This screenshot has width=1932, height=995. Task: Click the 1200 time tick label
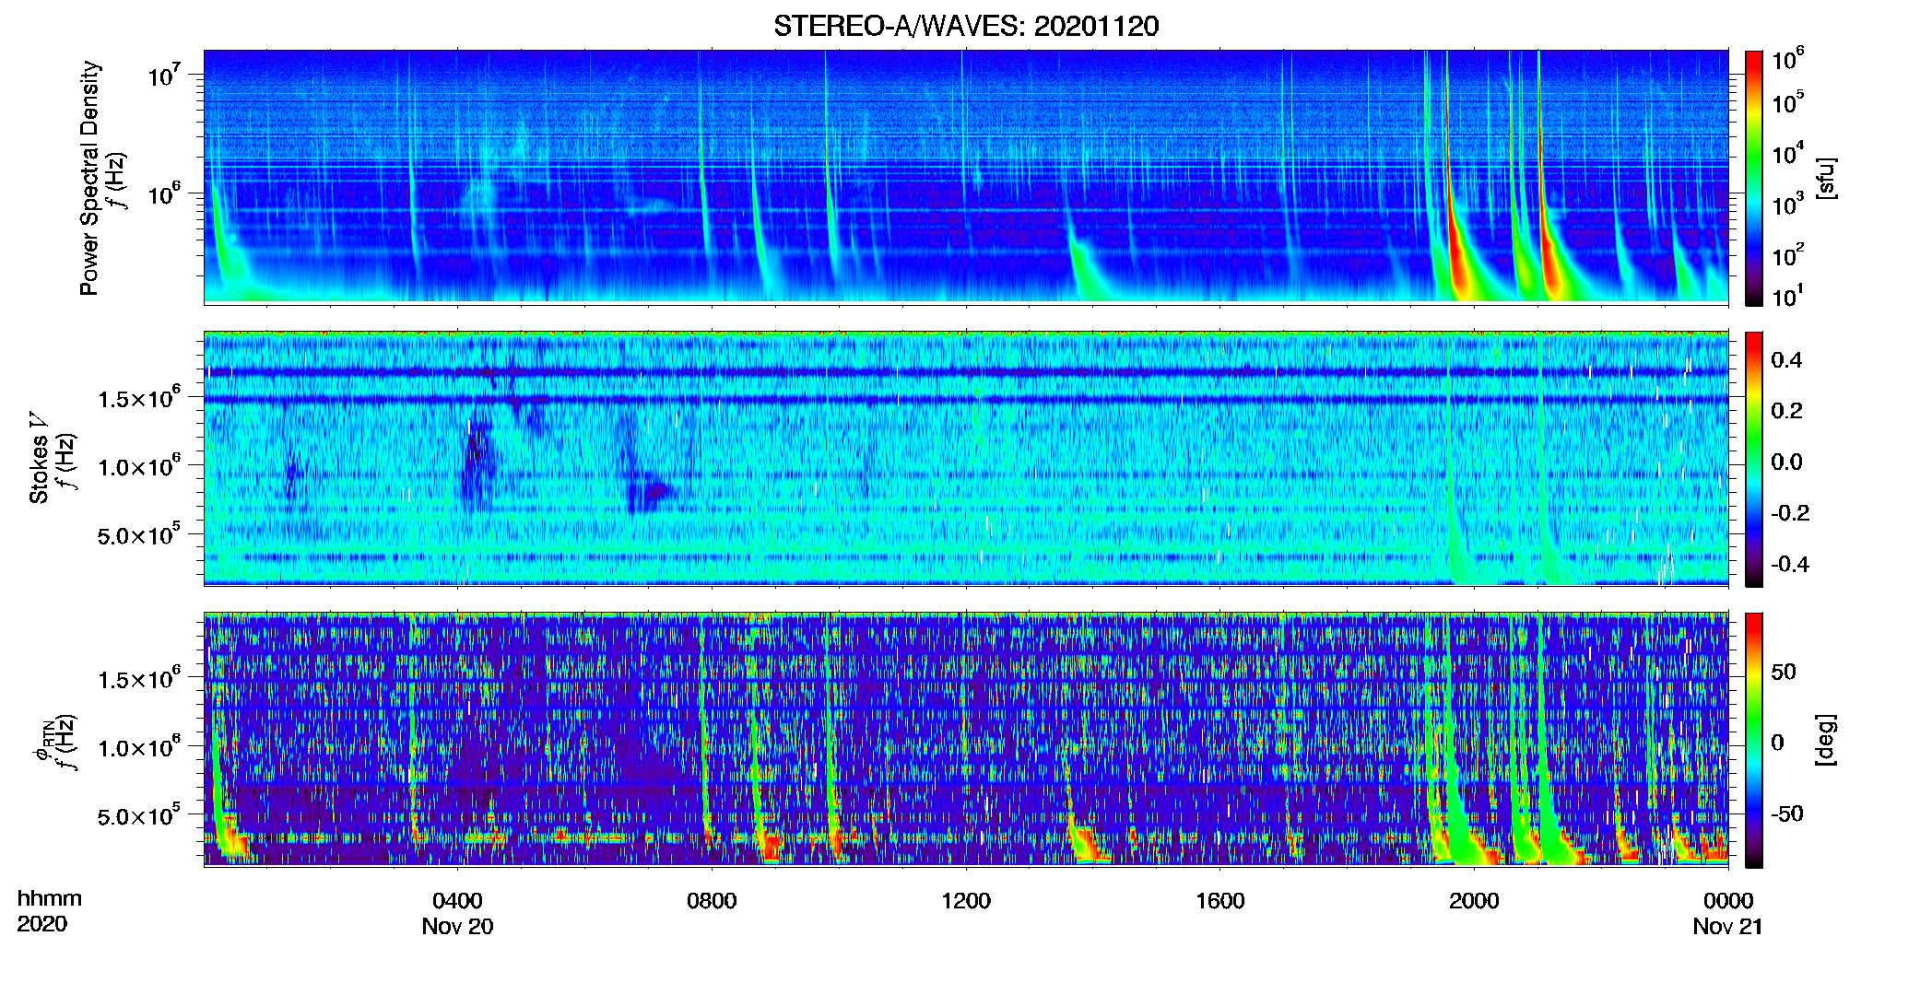(x=966, y=900)
